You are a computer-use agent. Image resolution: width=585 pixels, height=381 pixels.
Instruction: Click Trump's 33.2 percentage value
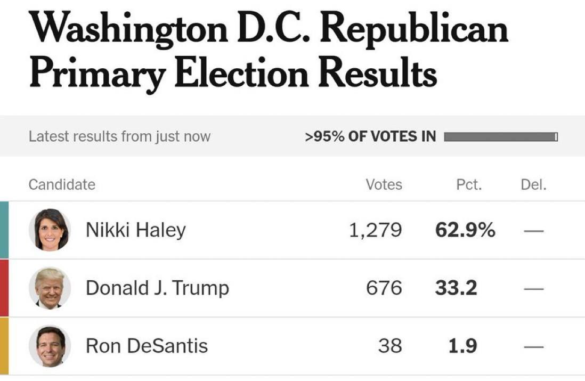click(x=456, y=288)
